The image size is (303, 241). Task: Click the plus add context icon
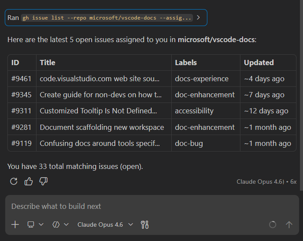pyautogui.click(x=15, y=224)
